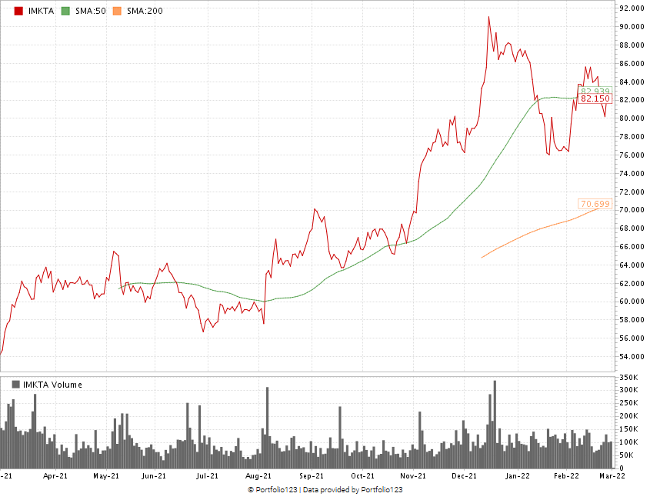Click the Feb-22 date axis label

pos(566,476)
